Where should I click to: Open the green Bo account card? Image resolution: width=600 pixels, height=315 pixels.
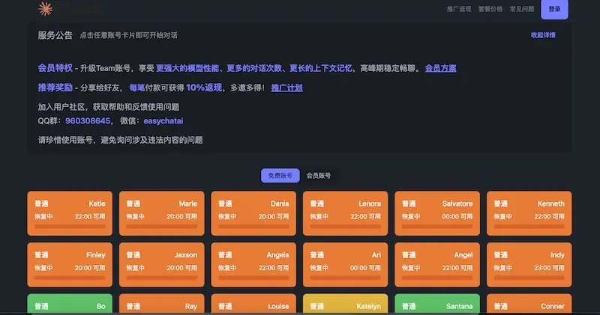[x=70, y=305]
